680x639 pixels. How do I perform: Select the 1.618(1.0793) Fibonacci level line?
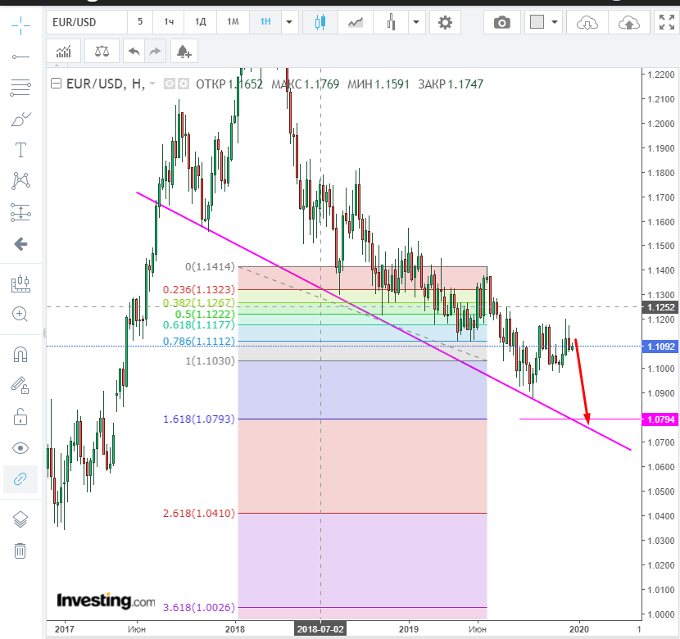click(362, 419)
